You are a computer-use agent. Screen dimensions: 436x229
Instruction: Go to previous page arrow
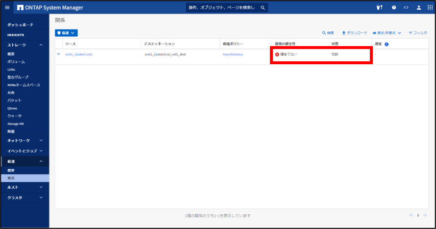(x=411, y=215)
